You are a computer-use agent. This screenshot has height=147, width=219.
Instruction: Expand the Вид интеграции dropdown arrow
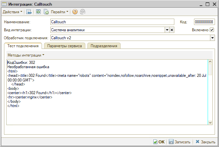[x=167, y=30]
